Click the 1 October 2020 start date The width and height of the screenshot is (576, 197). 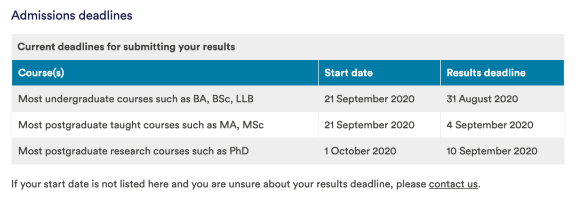click(360, 151)
